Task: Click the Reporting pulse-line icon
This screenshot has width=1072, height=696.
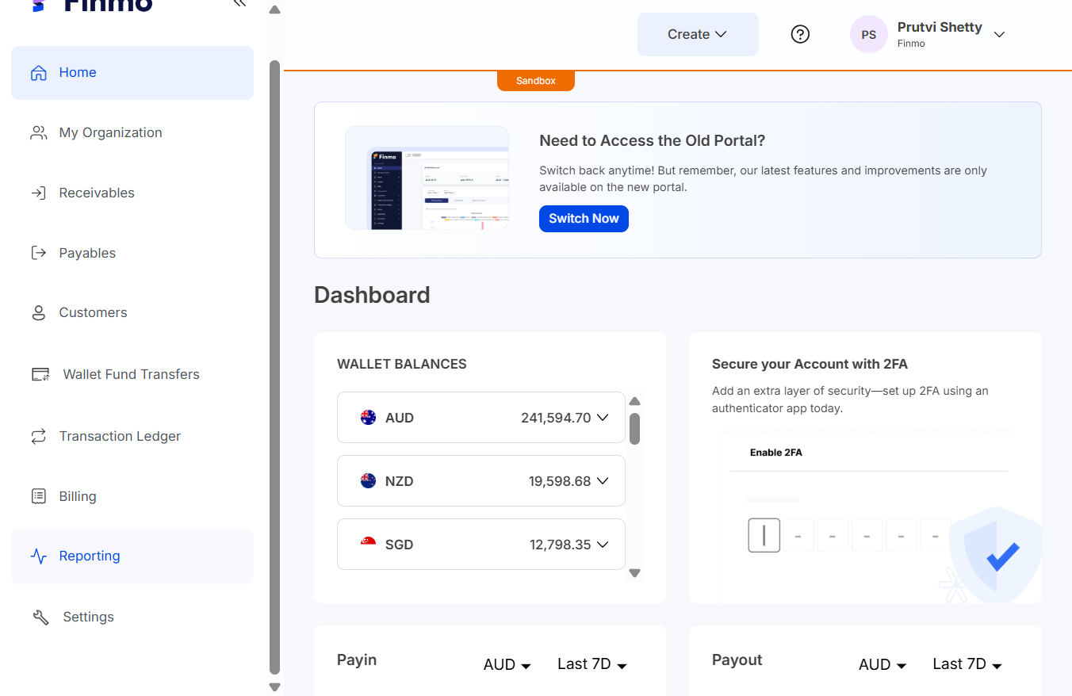Action: [x=38, y=556]
